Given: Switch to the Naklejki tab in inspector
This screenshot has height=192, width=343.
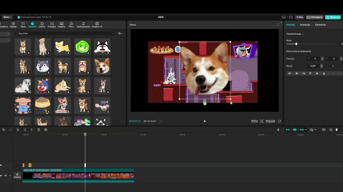Looking at the screenshot, I should pos(290,25).
